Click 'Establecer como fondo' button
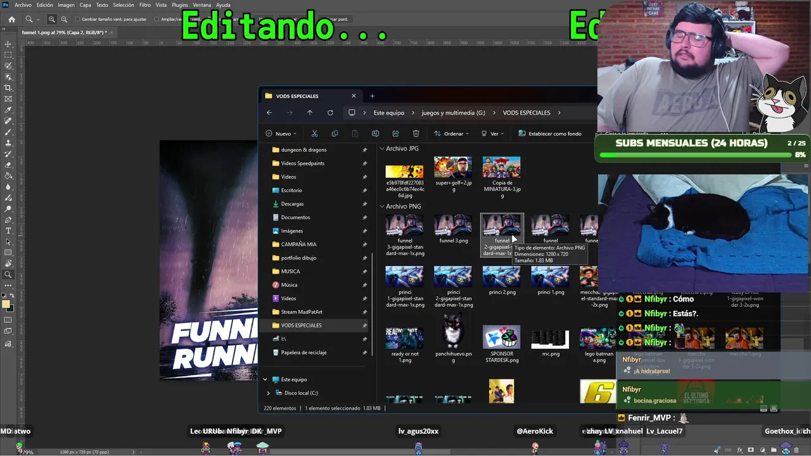This screenshot has height=456, width=811. pyautogui.click(x=550, y=134)
